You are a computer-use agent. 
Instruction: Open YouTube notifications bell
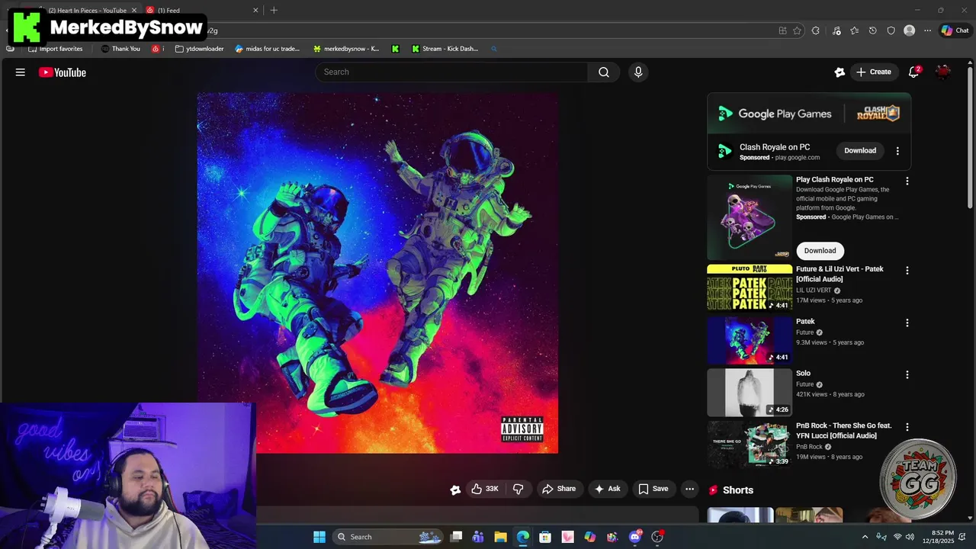913,72
